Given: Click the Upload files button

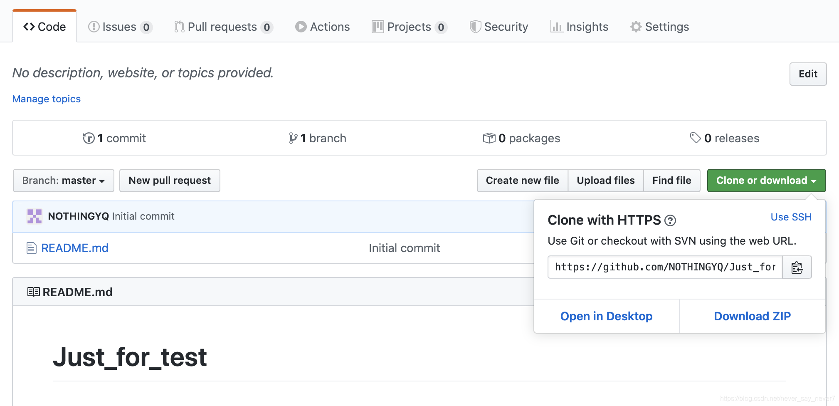Looking at the screenshot, I should (605, 181).
